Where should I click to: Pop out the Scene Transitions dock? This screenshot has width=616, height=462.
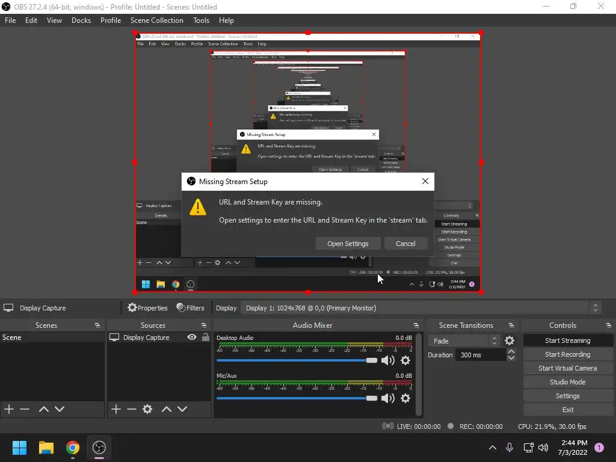pos(511,325)
